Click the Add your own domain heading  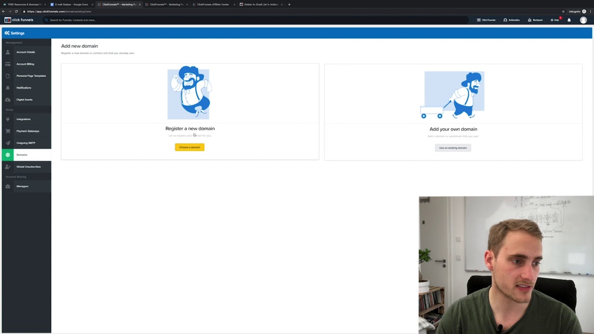coord(453,129)
